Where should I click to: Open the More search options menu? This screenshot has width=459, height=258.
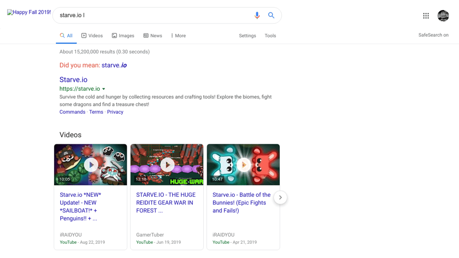(x=178, y=36)
